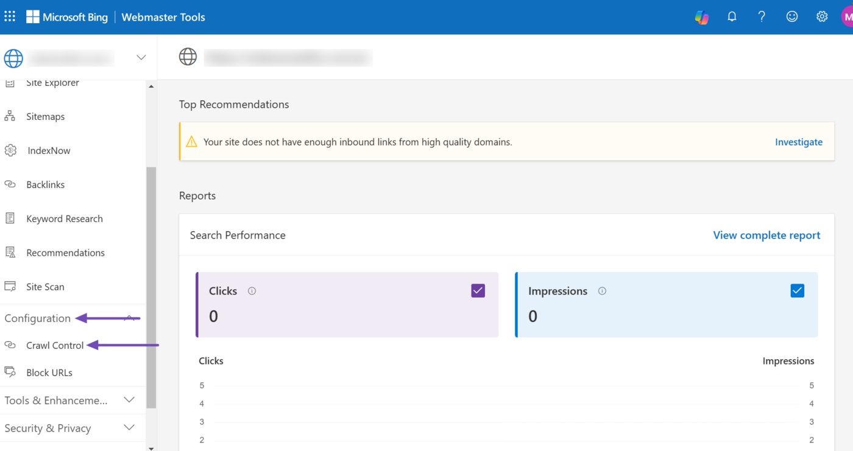
Task: Select Sitemaps from the sidebar
Action: pos(45,116)
